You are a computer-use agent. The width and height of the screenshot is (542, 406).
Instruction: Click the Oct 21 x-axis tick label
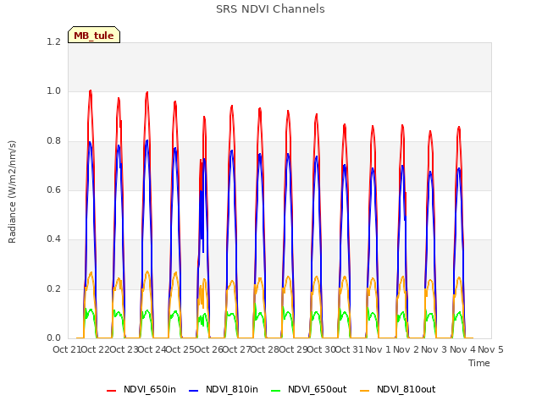(66, 349)
